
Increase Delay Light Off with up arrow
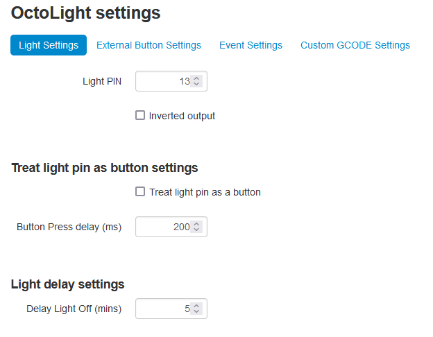[196, 306]
